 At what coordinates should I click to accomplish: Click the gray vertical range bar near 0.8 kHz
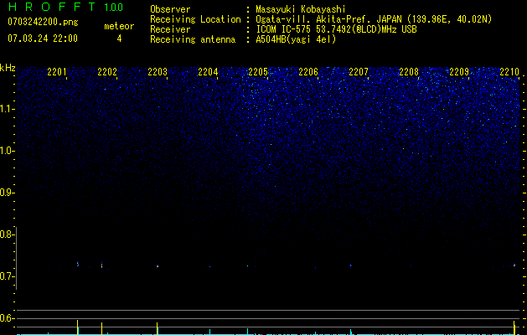17,258
